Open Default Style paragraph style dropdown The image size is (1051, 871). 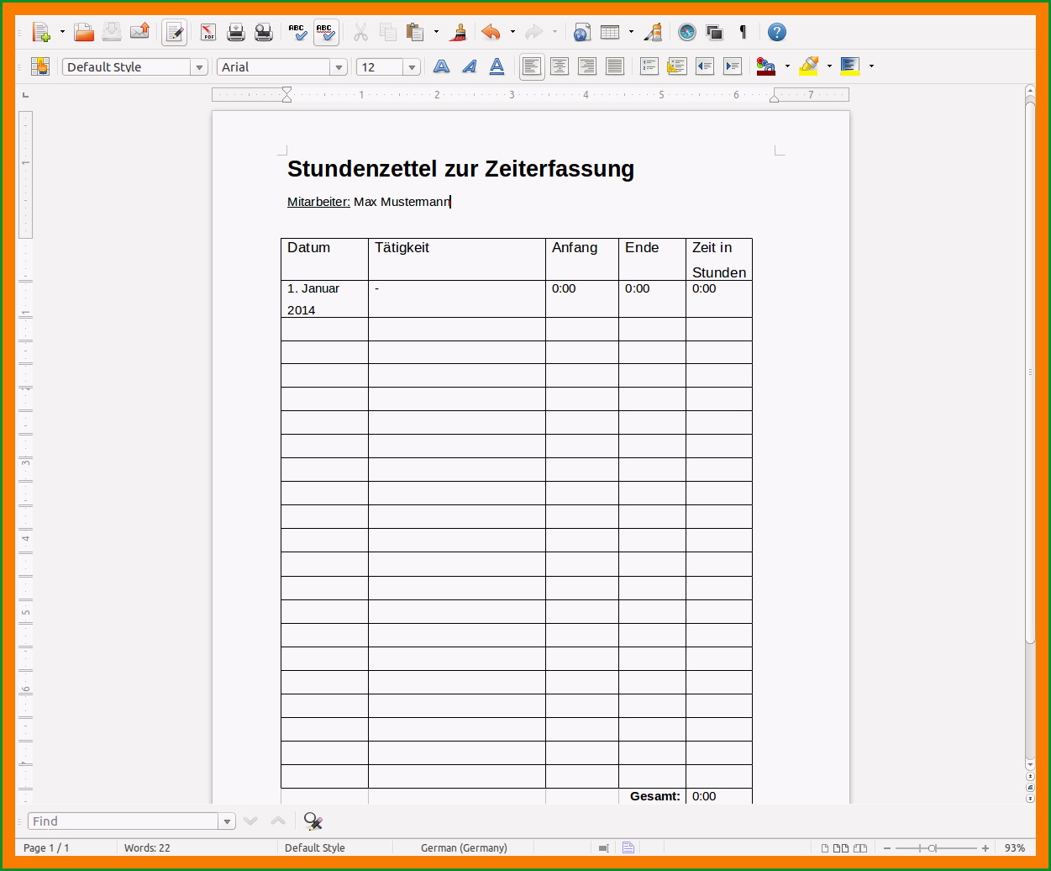[x=200, y=67]
